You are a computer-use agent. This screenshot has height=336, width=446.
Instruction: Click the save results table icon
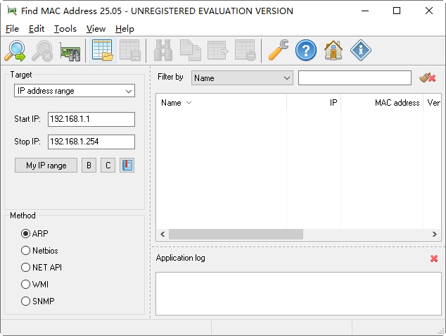click(x=130, y=51)
